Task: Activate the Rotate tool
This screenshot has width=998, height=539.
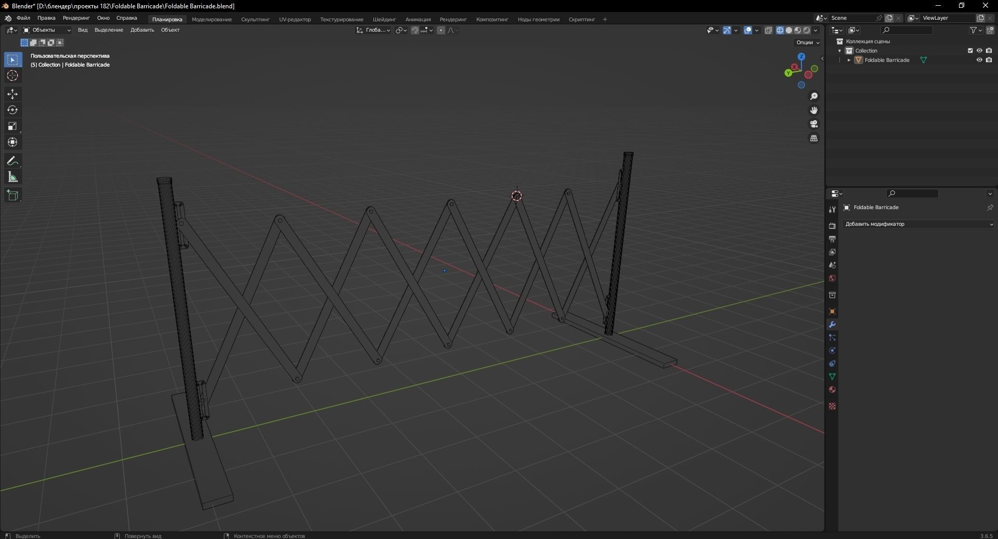Action: (x=12, y=110)
